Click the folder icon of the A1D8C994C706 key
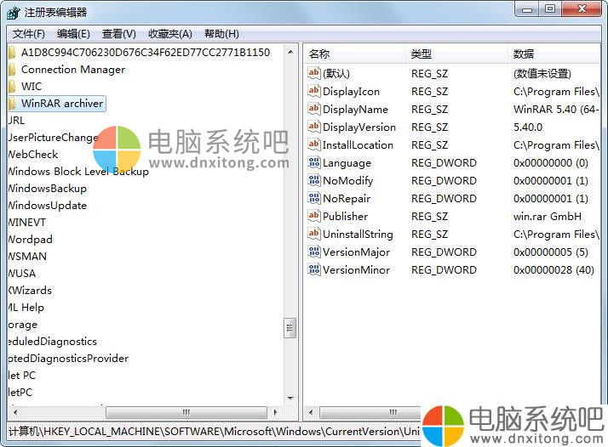Image resolution: width=608 pixels, height=447 pixels. (x=12, y=52)
